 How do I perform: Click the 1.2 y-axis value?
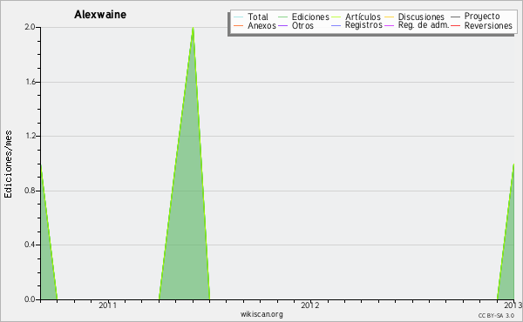point(31,136)
